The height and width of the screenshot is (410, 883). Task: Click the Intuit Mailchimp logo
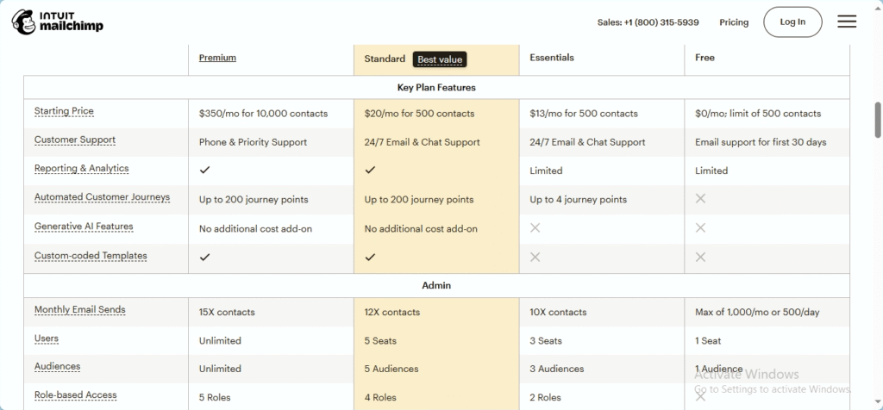point(58,22)
